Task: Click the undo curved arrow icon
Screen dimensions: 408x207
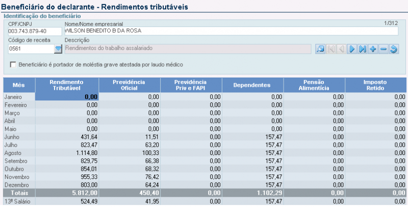Action: point(394,49)
